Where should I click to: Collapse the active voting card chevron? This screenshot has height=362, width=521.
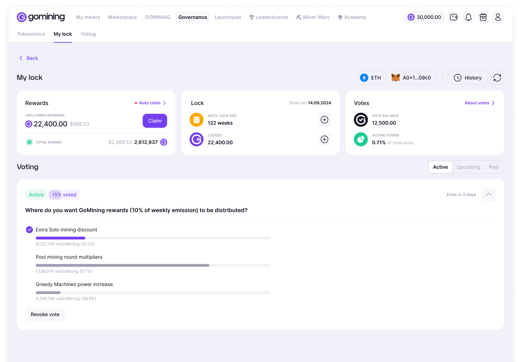click(489, 195)
